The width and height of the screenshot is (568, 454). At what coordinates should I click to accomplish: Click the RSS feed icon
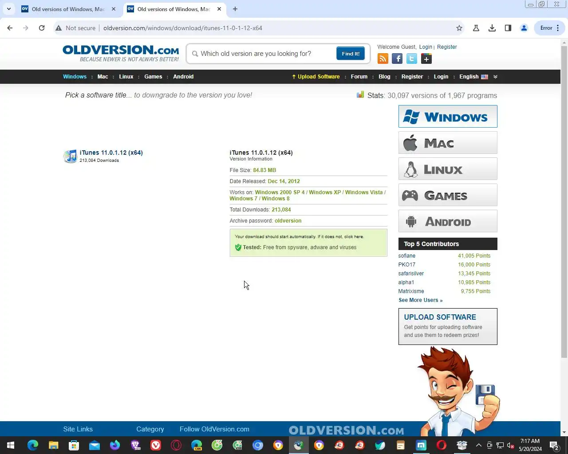pos(383,59)
